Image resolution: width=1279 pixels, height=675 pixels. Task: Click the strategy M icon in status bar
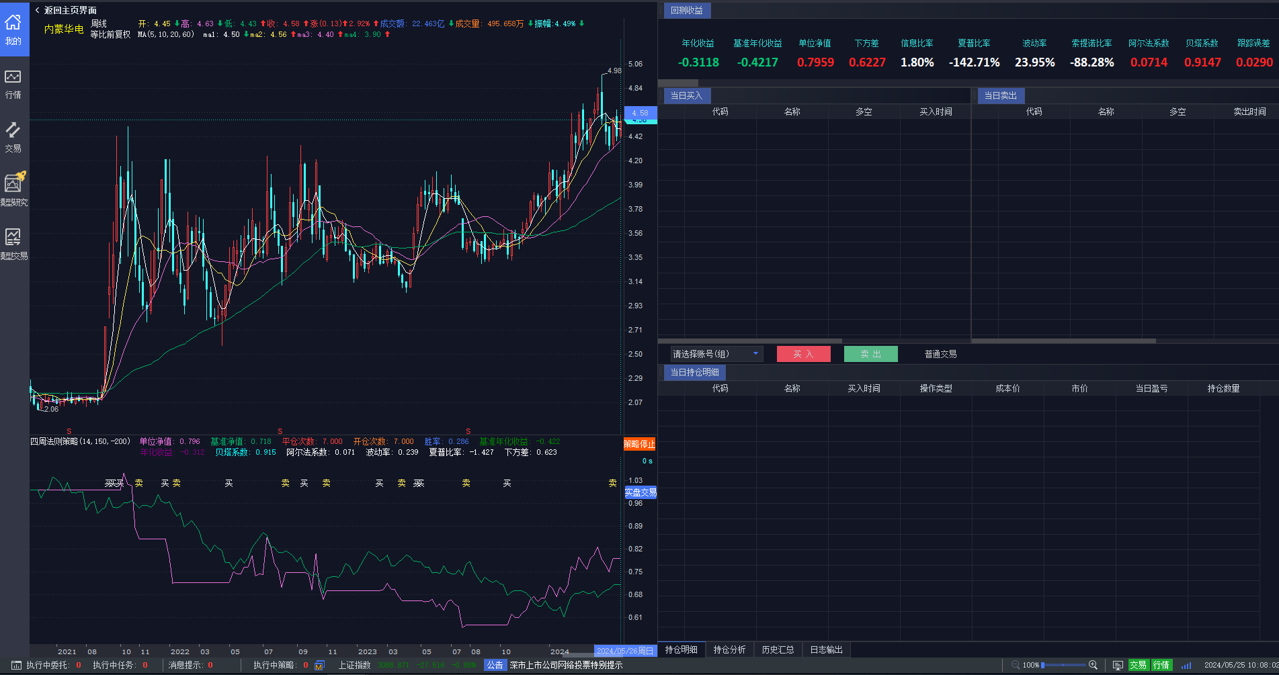coord(320,665)
